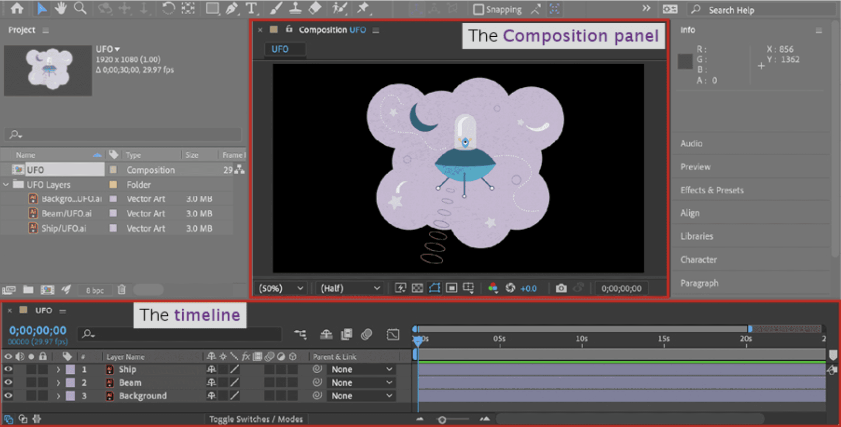Image resolution: width=841 pixels, height=427 pixels.
Task: Open the Half resolution dropdown
Action: coord(350,288)
